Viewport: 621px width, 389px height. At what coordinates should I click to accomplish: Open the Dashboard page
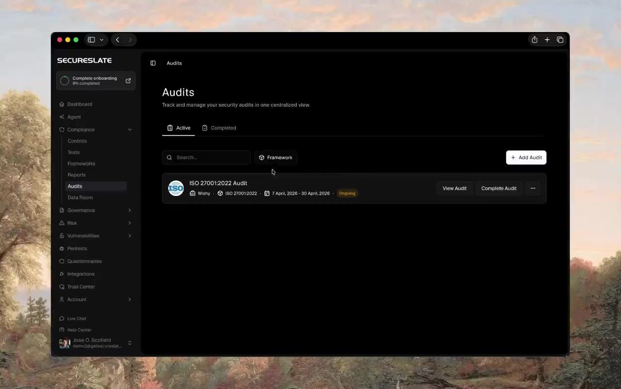pyautogui.click(x=80, y=104)
